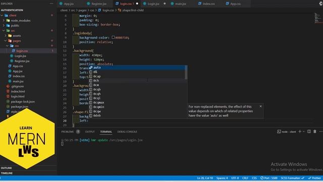
Task: Open Login.jsx from the explorer
Action: 20,56
